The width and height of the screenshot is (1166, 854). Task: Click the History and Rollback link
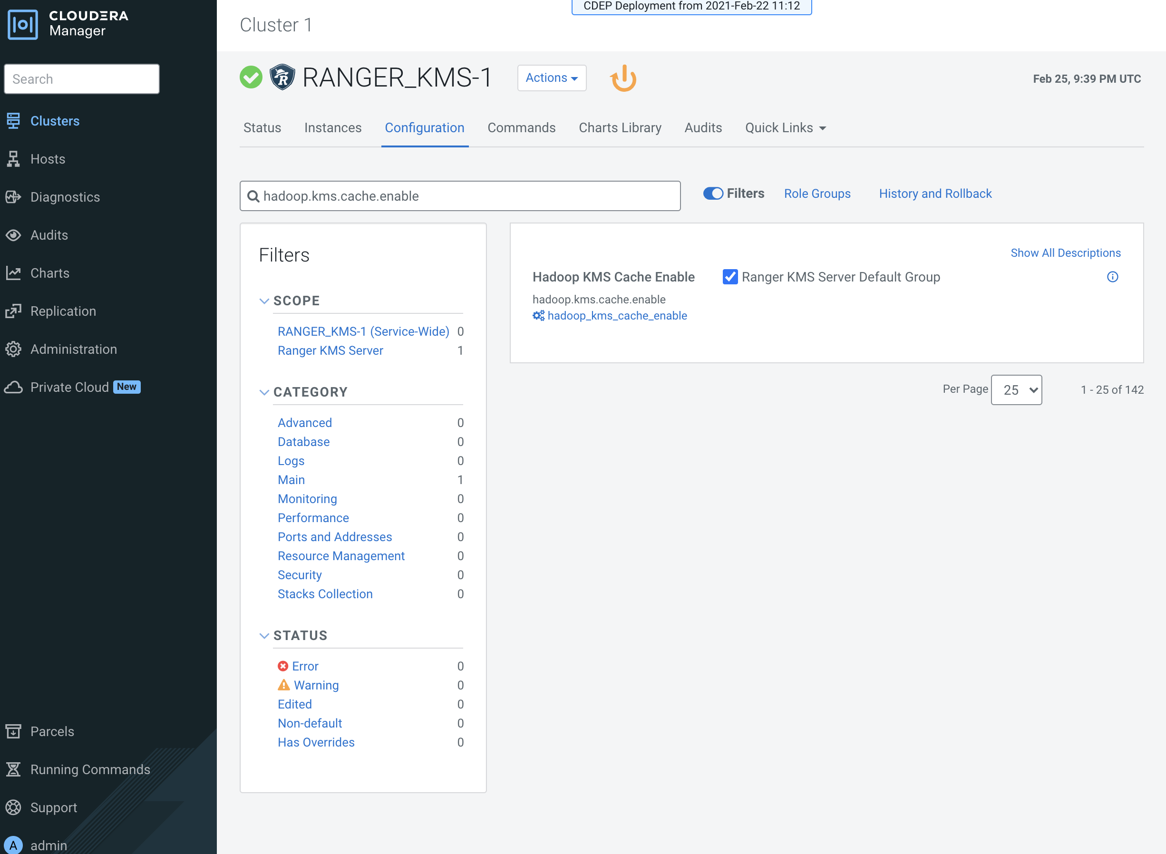[935, 194]
